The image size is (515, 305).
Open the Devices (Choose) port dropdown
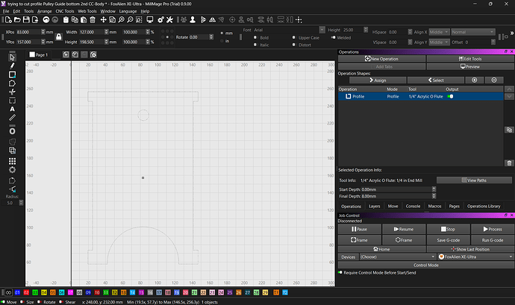(x=398, y=257)
